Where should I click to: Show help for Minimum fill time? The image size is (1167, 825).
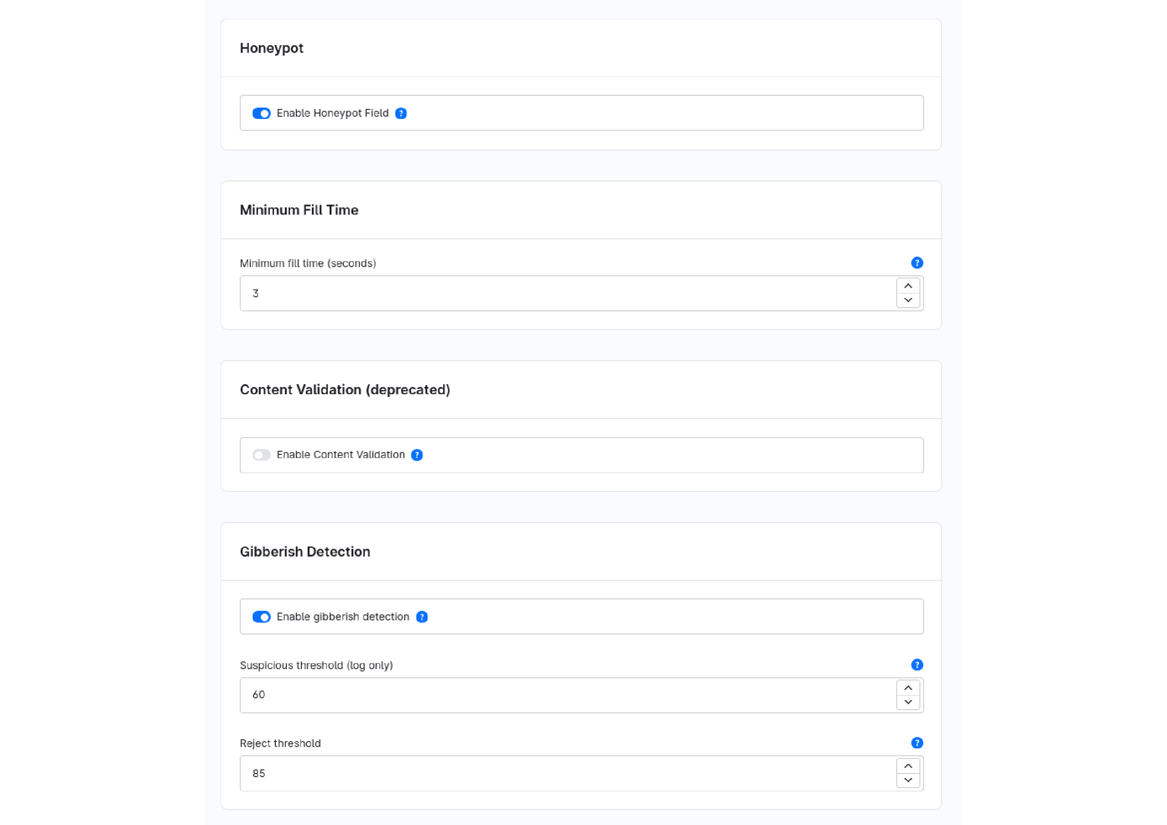(x=917, y=263)
